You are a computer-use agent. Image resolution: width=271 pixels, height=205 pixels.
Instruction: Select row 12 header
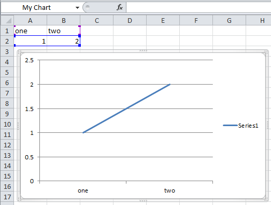(7, 145)
